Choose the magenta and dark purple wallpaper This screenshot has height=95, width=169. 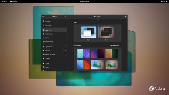point(97,54)
